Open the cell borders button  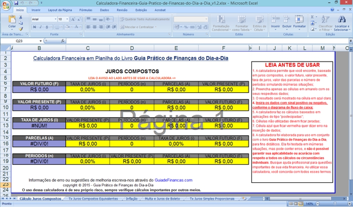pos(57,27)
